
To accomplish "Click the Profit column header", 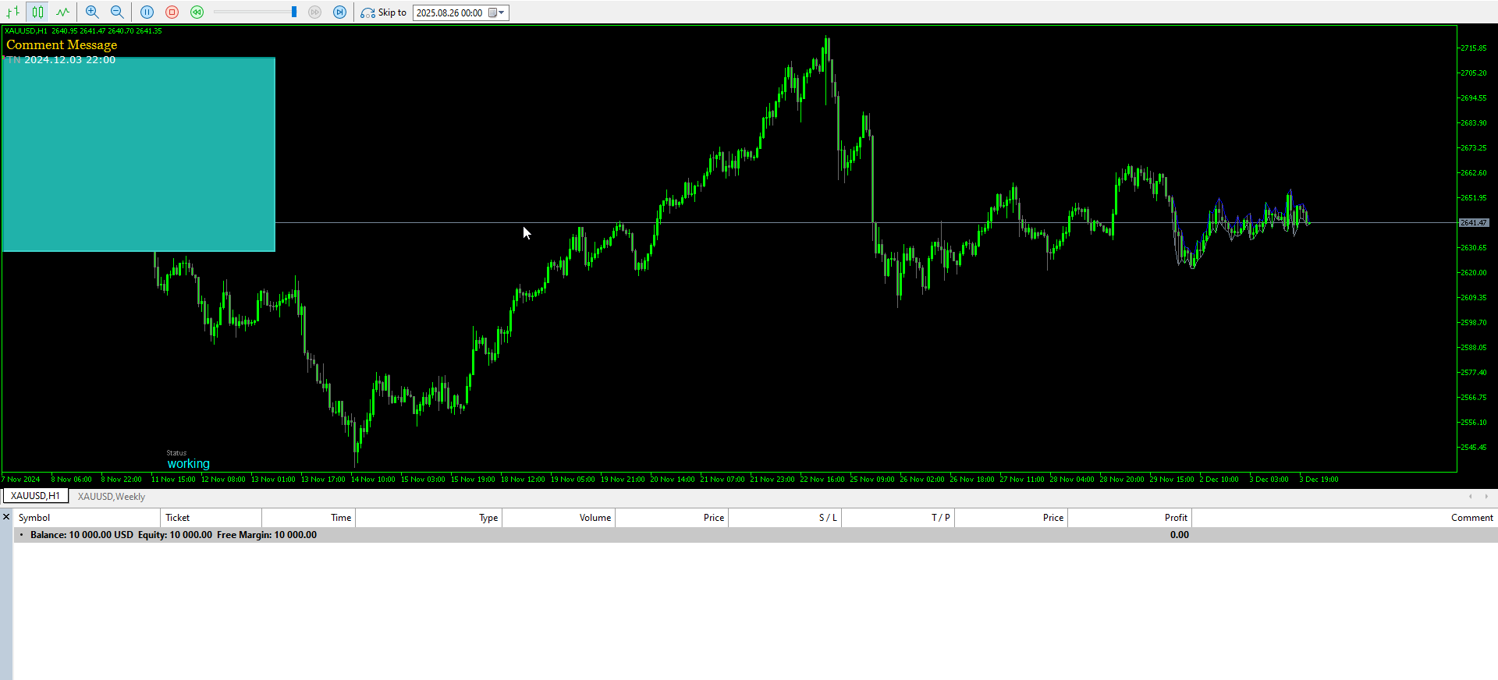I will [1130, 518].
